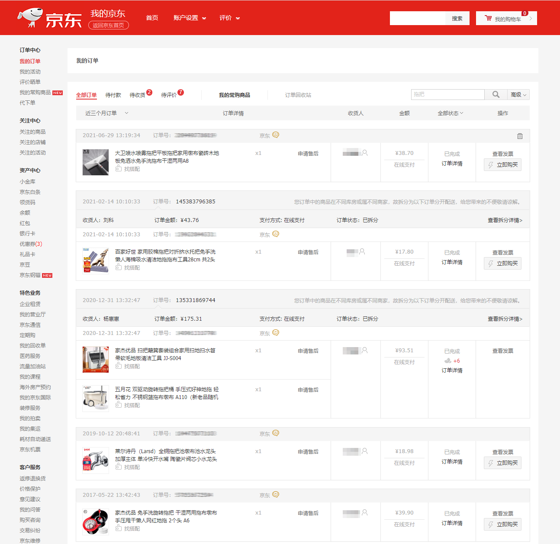
Task: Open 订单详情 for ¥38.70 order
Action: [x=452, y=163]
